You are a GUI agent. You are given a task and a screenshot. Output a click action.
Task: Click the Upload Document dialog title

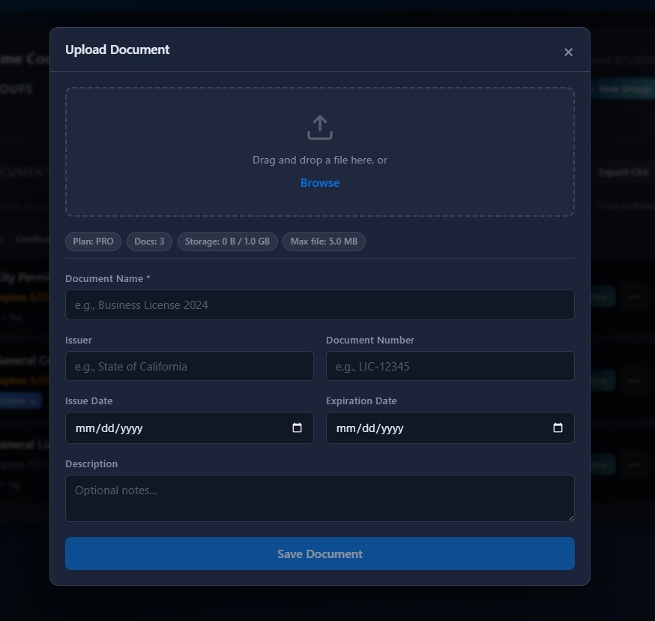point(118,49)
